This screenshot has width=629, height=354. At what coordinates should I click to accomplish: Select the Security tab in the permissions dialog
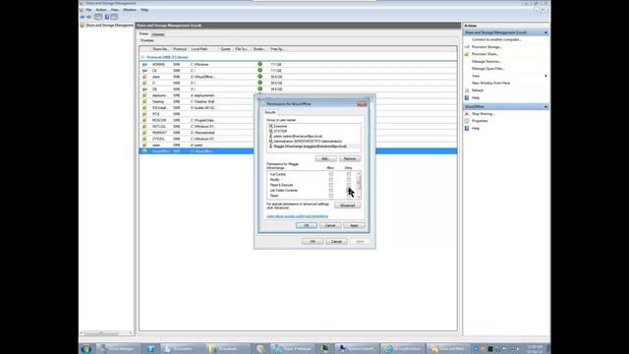point(270,112)
